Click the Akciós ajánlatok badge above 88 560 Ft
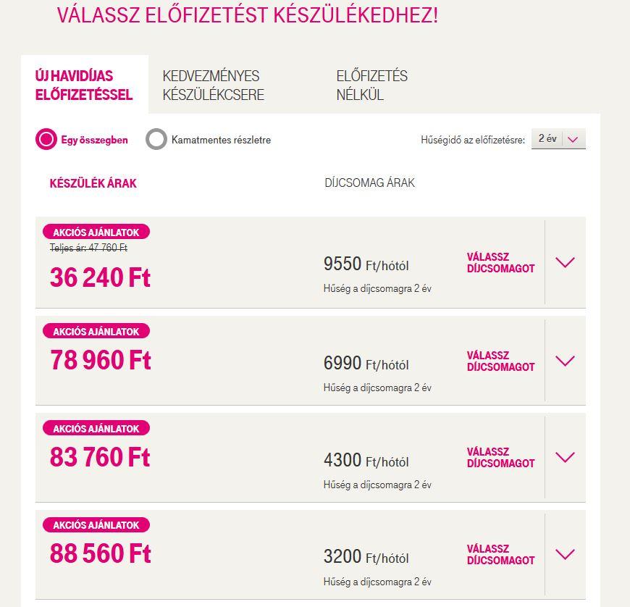This screenshot has height=607, width=630. pyautogui.click(x=96, y=525)
